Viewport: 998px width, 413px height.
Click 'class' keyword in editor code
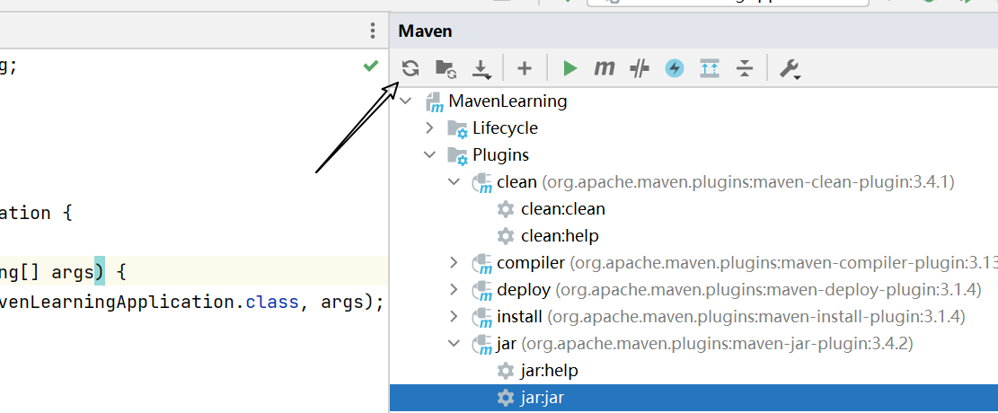pos(272,302)
